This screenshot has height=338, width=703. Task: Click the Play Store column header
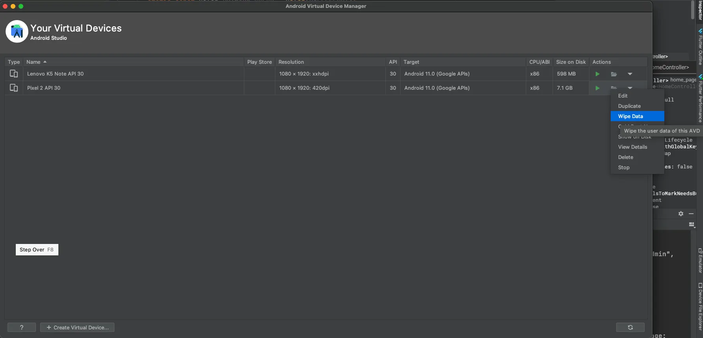pyautogui.click(x=260, y=62)
